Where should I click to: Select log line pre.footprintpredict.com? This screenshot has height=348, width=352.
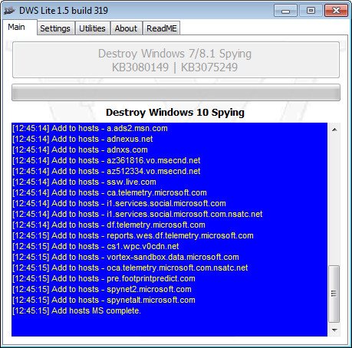(104, 278)
